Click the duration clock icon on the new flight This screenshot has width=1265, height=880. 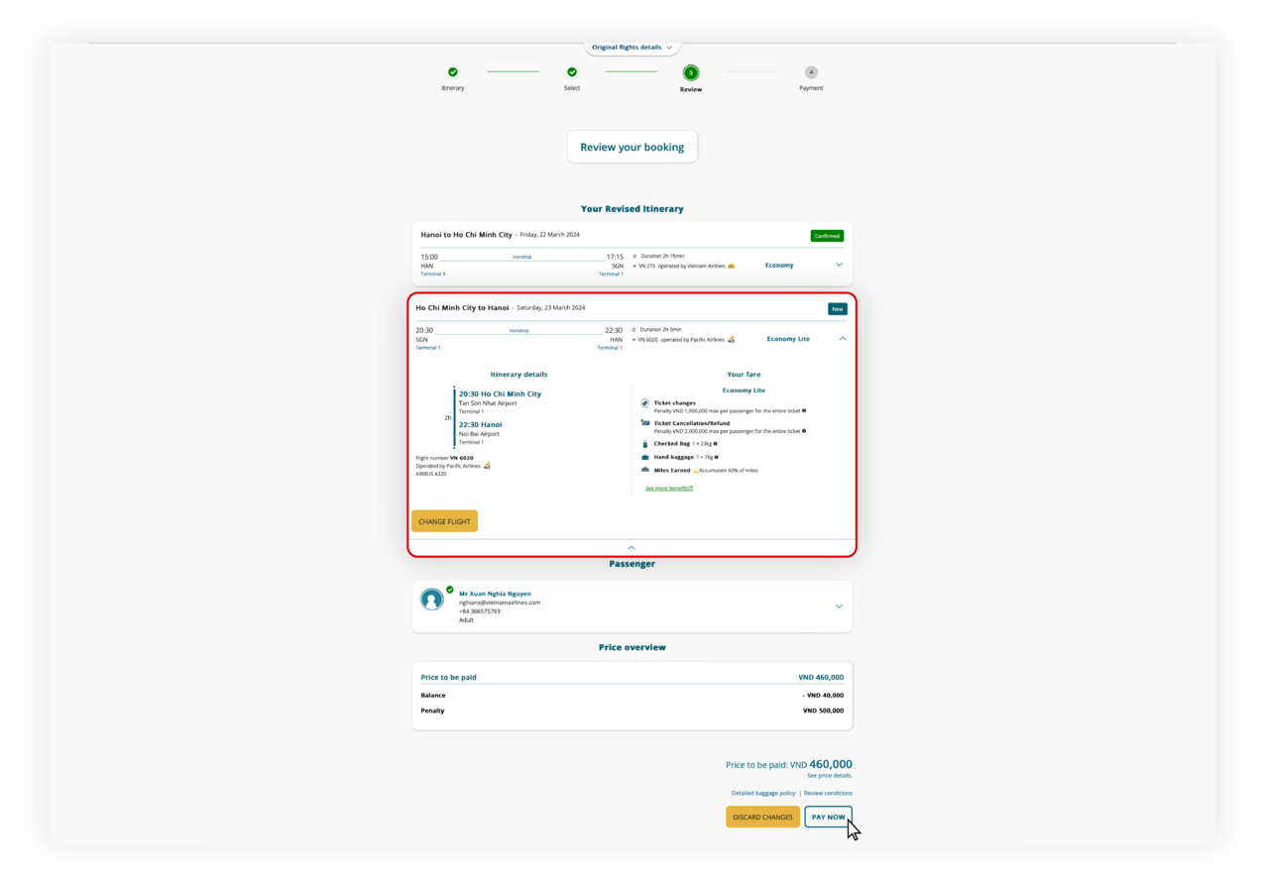pos(632,330)
